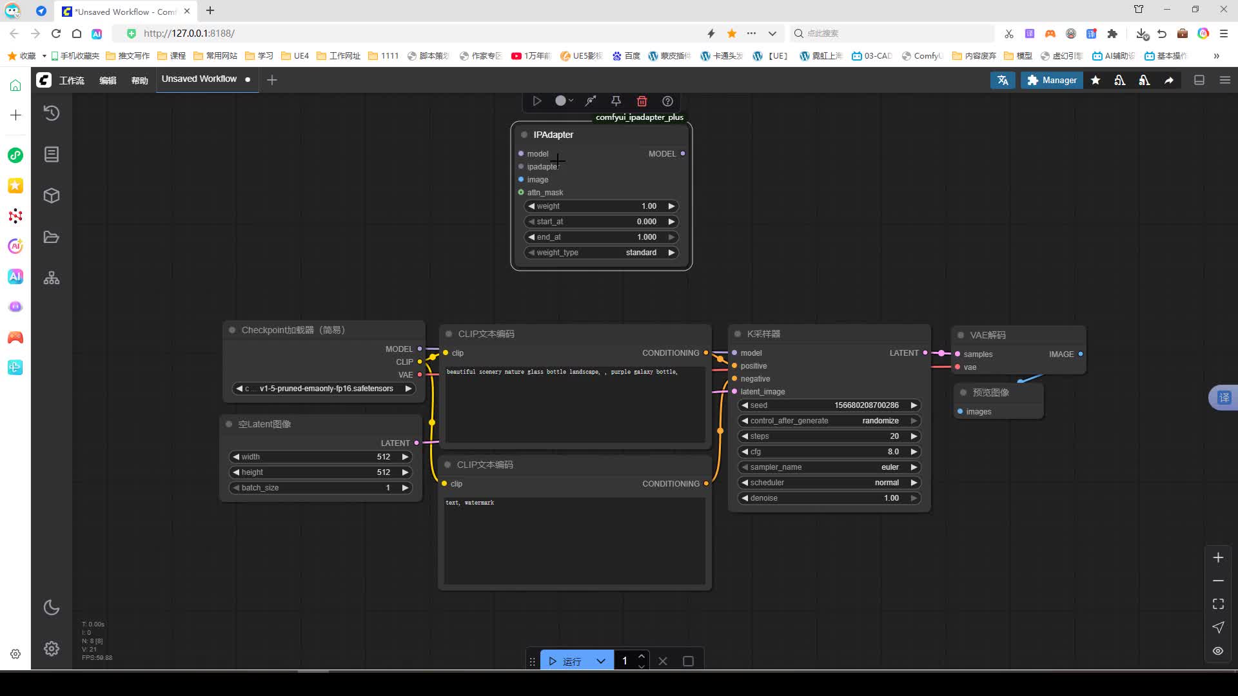This screenshot has width=1238, height=696.
Task: Toggle dark theme moon icon
Action: pos(52,607)
